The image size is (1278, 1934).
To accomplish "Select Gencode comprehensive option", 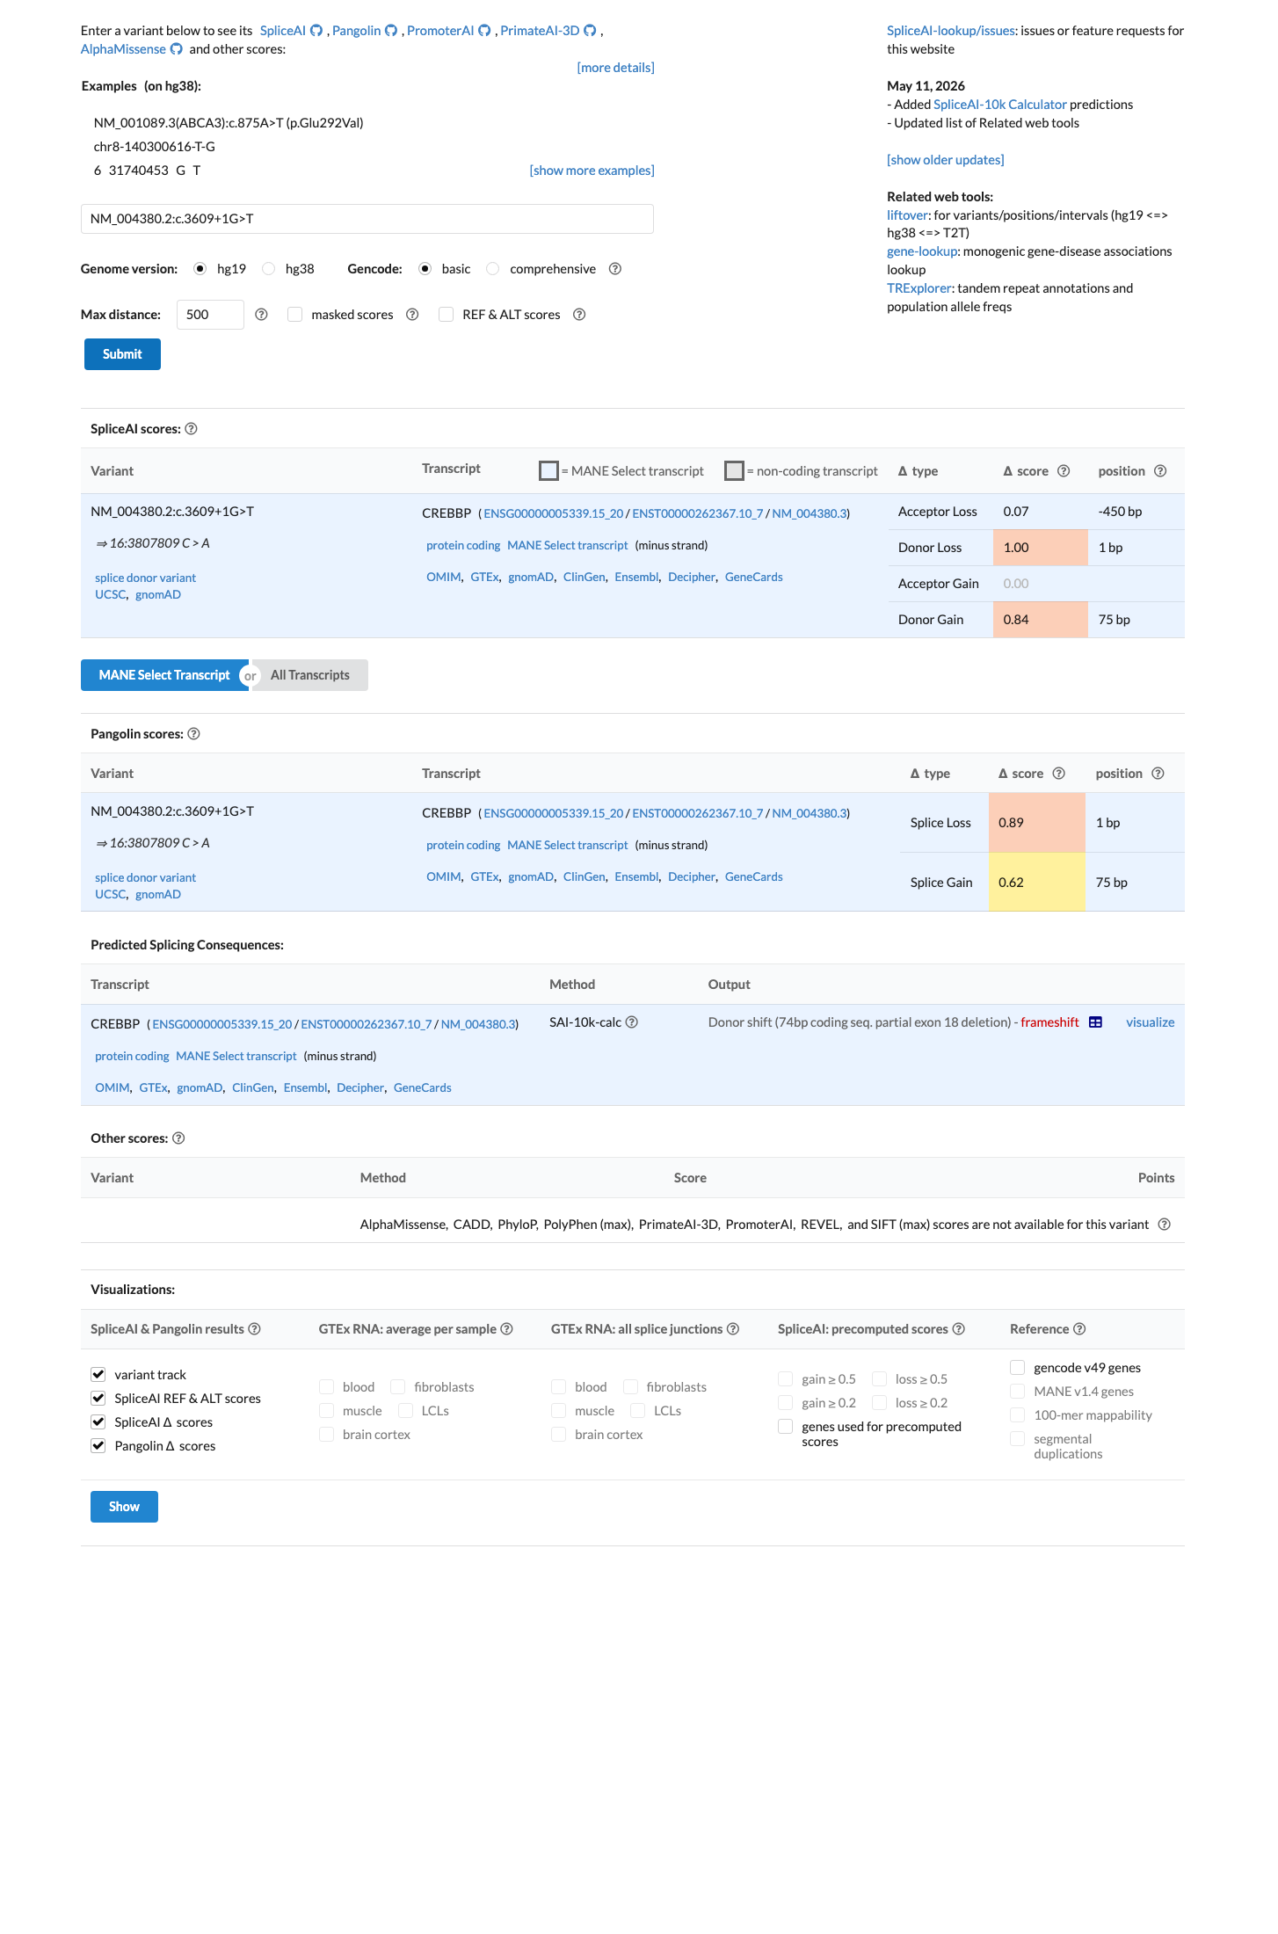I will pos(493,269).
